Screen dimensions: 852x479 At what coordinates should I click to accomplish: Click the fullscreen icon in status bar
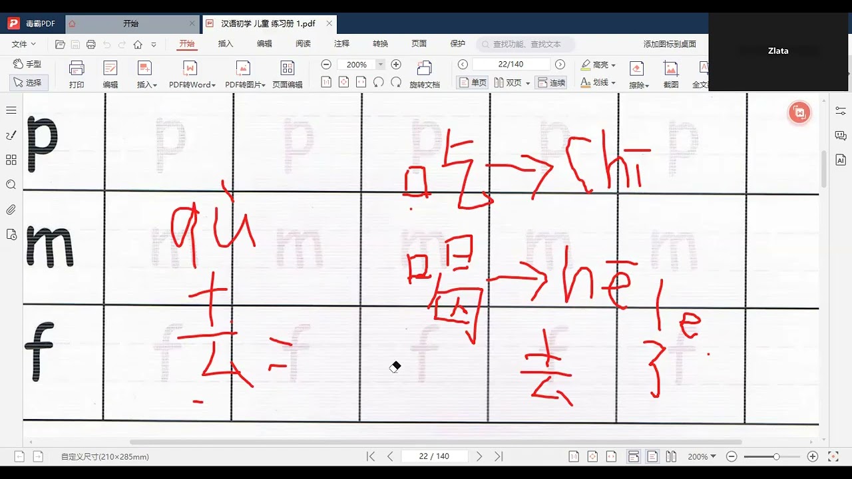(x=833, y=456)
